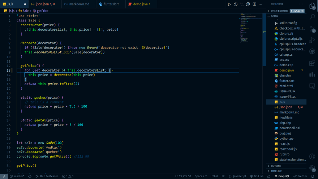This screenshot has height=179, width=318.
Task: Click the getPrice breadcrumb item
Action: point(40,11)
